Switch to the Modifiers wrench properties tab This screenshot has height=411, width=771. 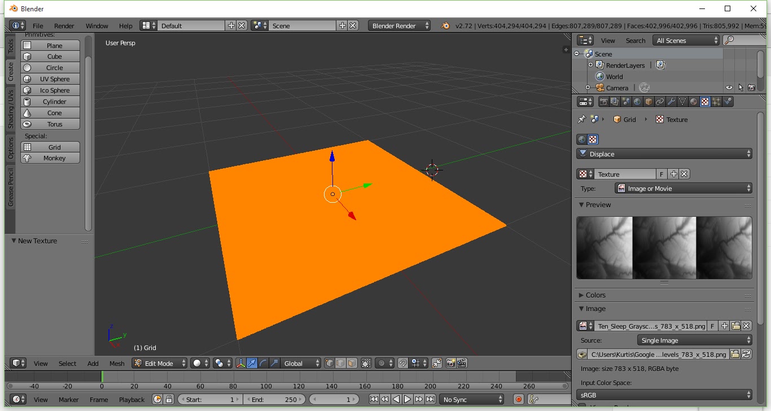672,101
